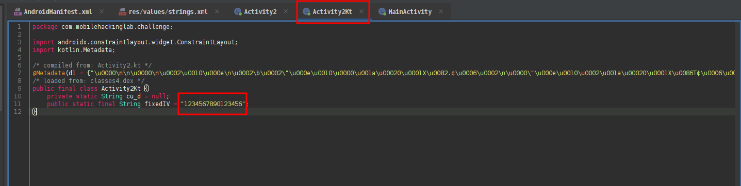
Task: Select the Activity2Kt tab
Action: 332,11
